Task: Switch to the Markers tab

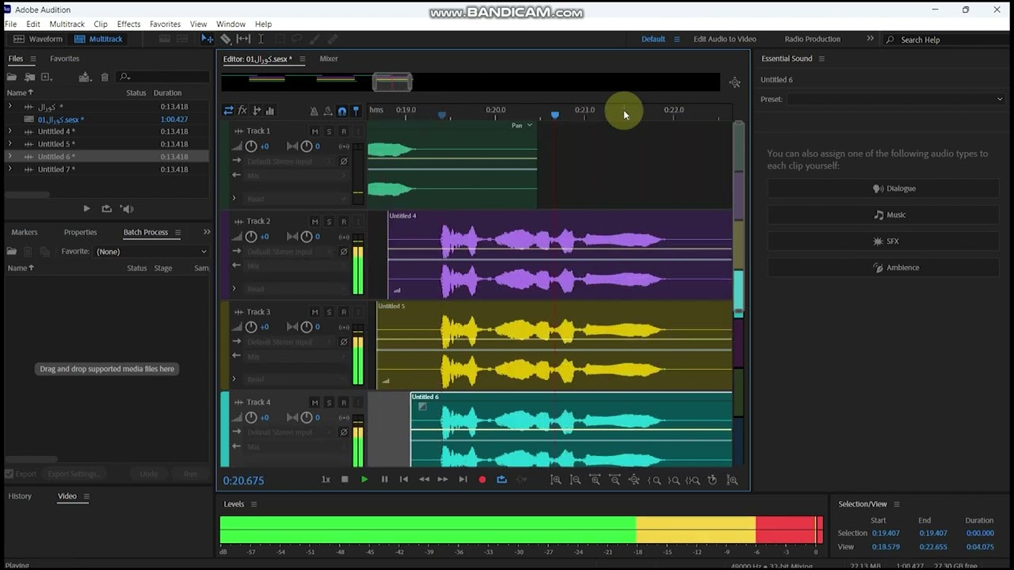Action: [x=24, y=232]
